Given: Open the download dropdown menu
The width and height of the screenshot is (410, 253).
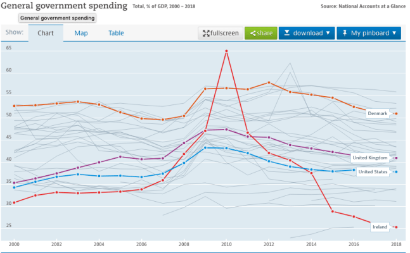Looking at the screenshot, I should [306, 34].
